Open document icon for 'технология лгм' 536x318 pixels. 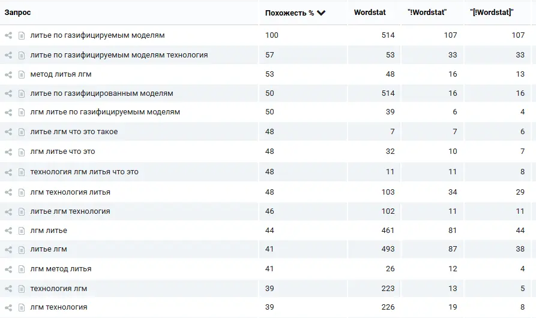click(22, 289)
